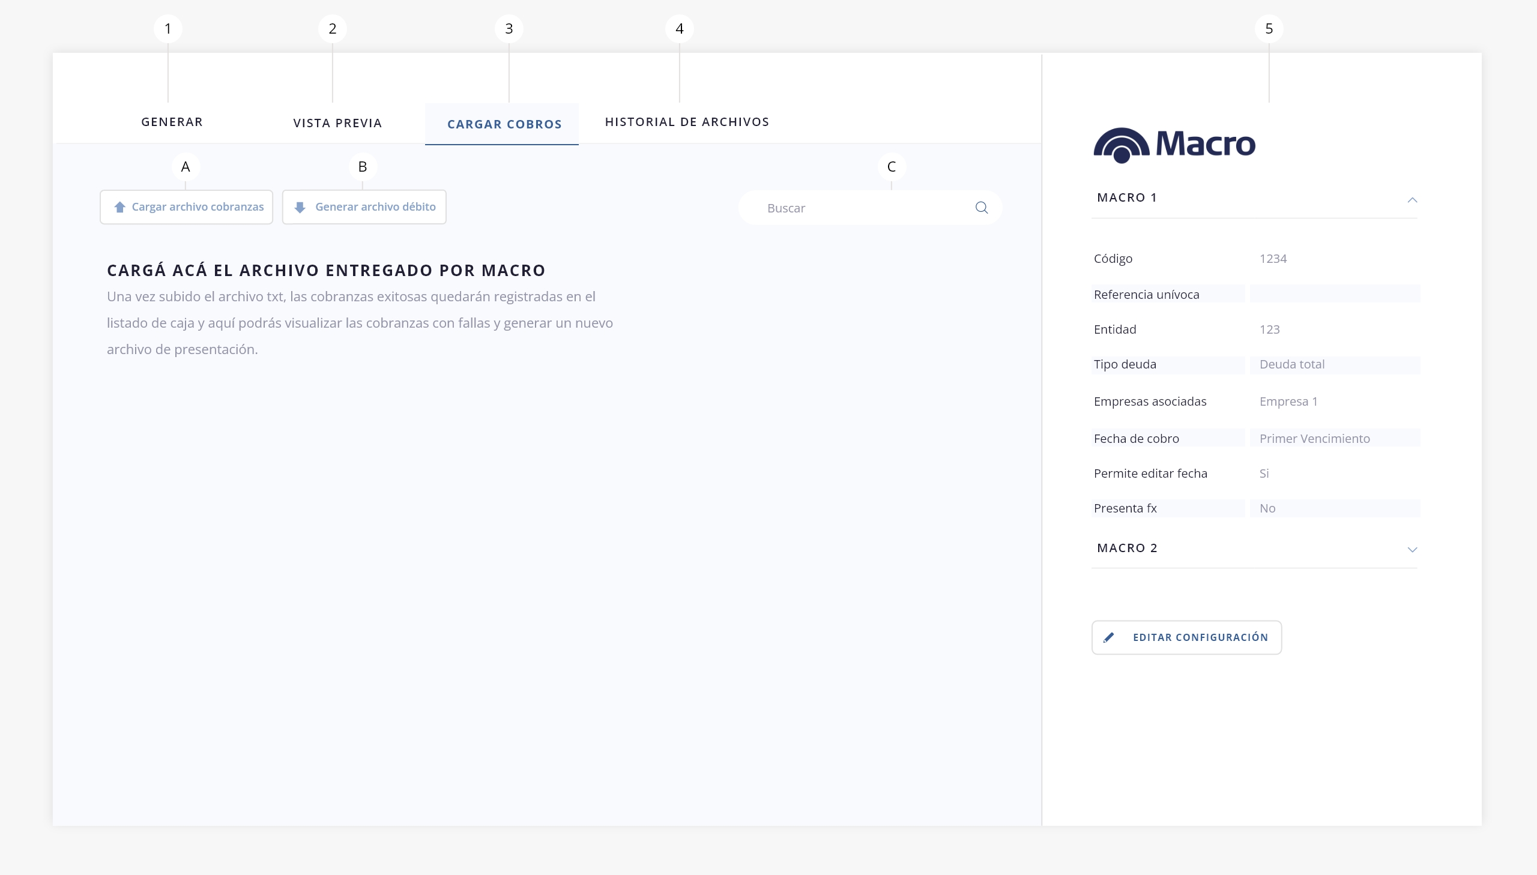
Task: Open the Generar tab
Action: pos(172,122)
